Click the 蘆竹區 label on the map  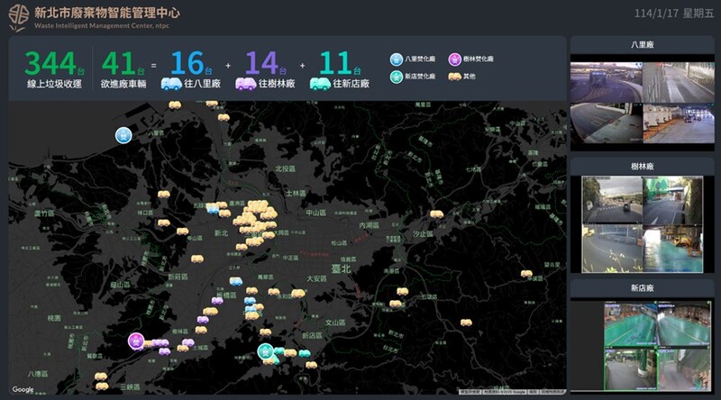coord(44,214)
